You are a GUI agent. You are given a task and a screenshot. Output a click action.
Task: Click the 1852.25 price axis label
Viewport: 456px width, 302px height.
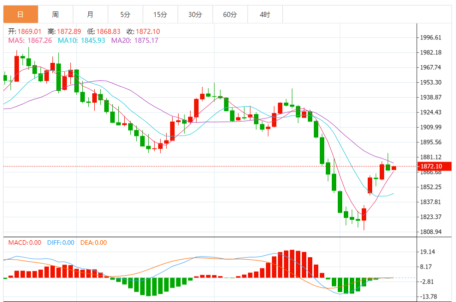(x=431, y=187)
